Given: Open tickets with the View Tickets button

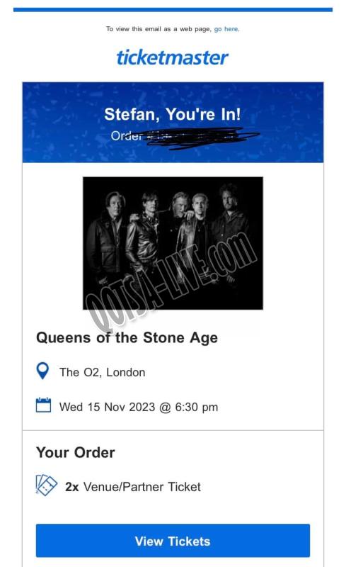Looking at the screenshot, I should point(173,541).
